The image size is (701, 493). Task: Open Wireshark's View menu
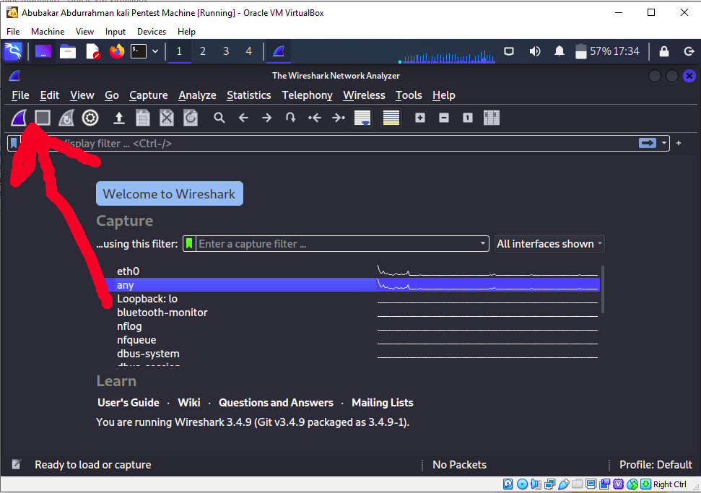(82, 95)
